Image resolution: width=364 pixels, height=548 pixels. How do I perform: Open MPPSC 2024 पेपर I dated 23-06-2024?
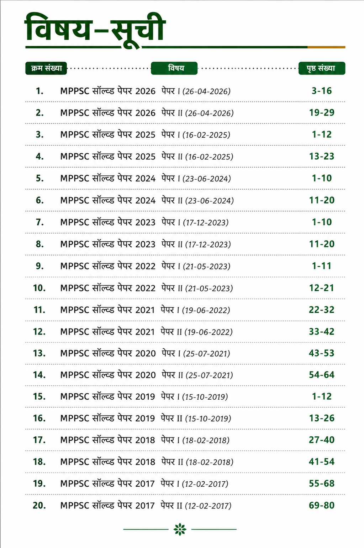coord(185,178)
